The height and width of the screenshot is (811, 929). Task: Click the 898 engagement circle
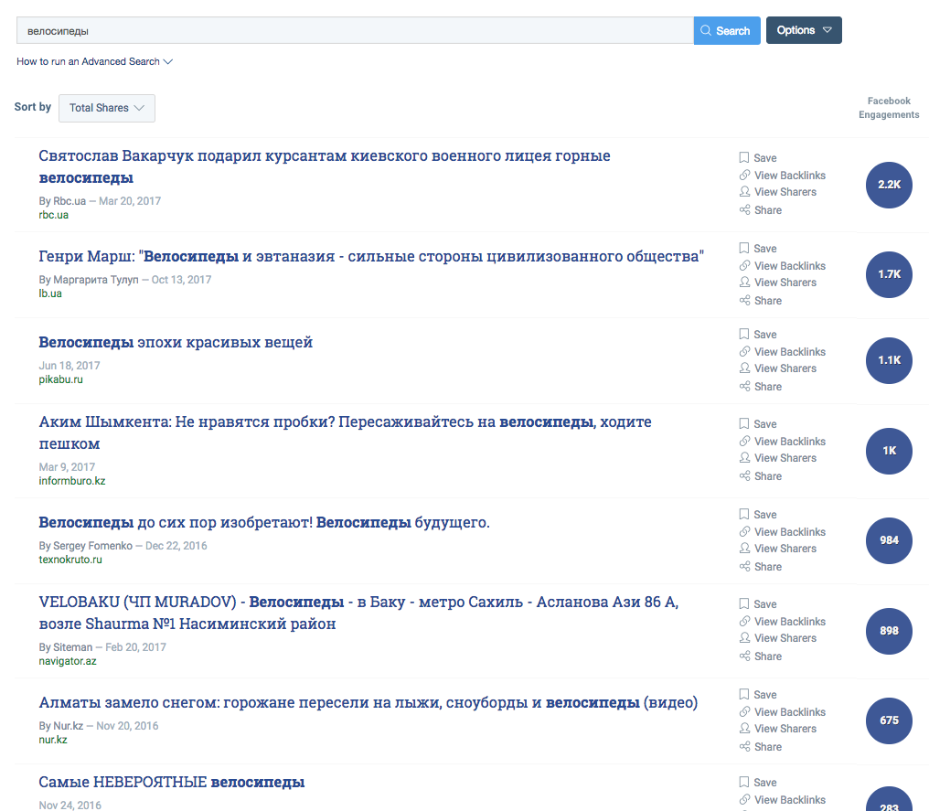click(889, 631)
